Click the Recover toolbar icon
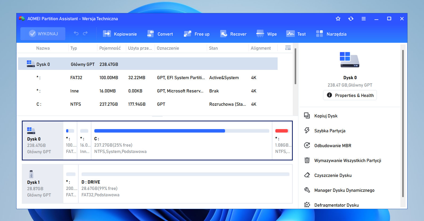 [x=224, y=34]
